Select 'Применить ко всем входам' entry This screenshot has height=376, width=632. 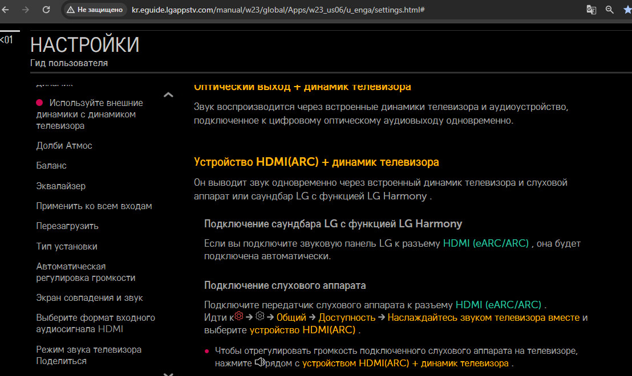94,206
